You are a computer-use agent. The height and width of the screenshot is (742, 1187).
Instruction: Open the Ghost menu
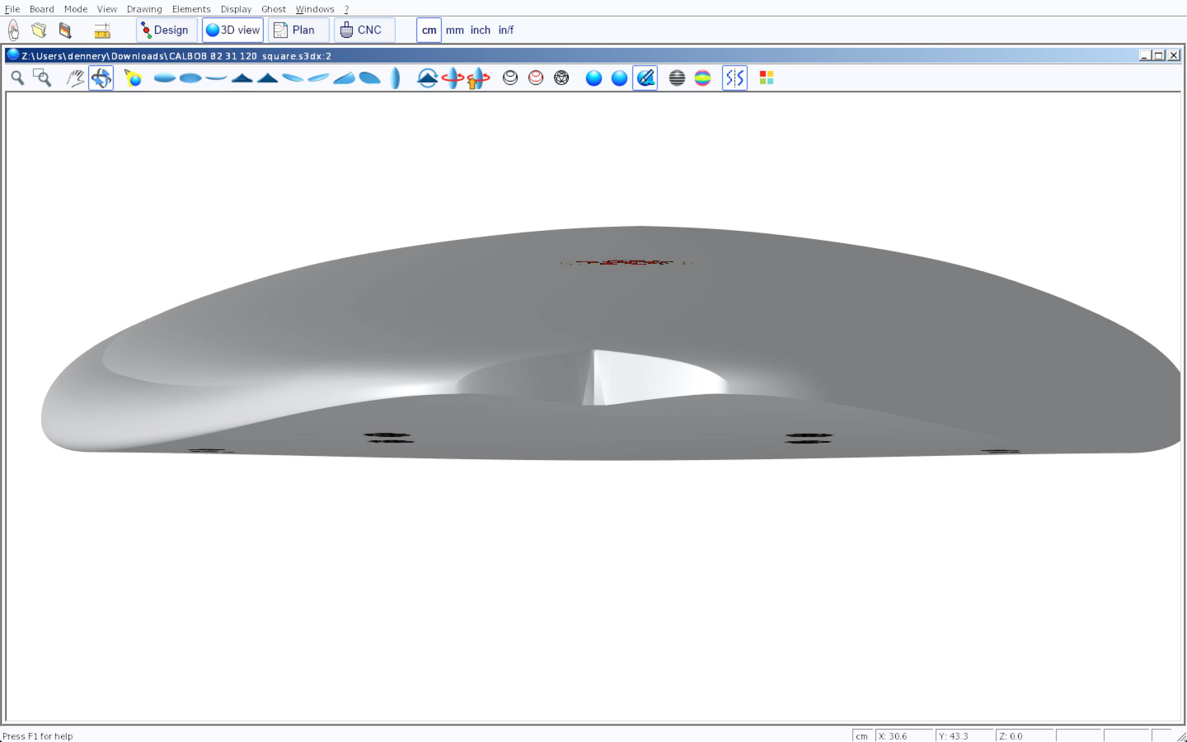coord(273,9)
